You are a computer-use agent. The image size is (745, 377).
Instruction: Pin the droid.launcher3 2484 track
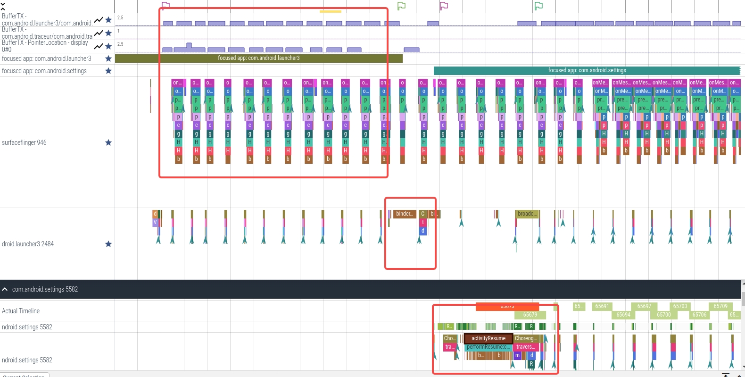108,244
